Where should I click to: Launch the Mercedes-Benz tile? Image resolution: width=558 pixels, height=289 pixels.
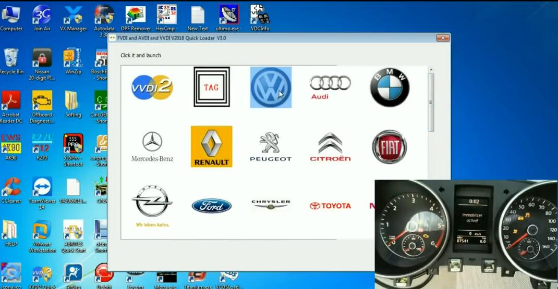click(x=152, y=146)
